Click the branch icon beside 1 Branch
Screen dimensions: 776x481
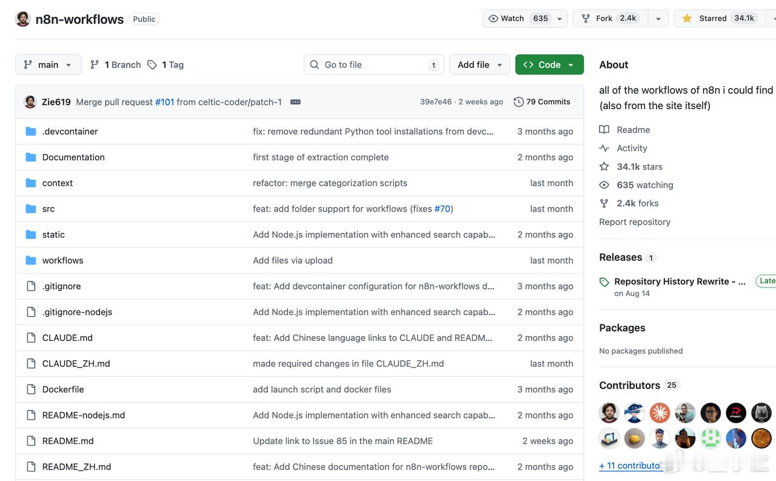click(x=95, y=64)
